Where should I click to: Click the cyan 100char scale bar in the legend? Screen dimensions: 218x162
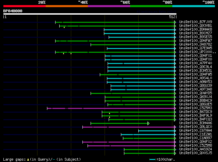coord(153,160)
